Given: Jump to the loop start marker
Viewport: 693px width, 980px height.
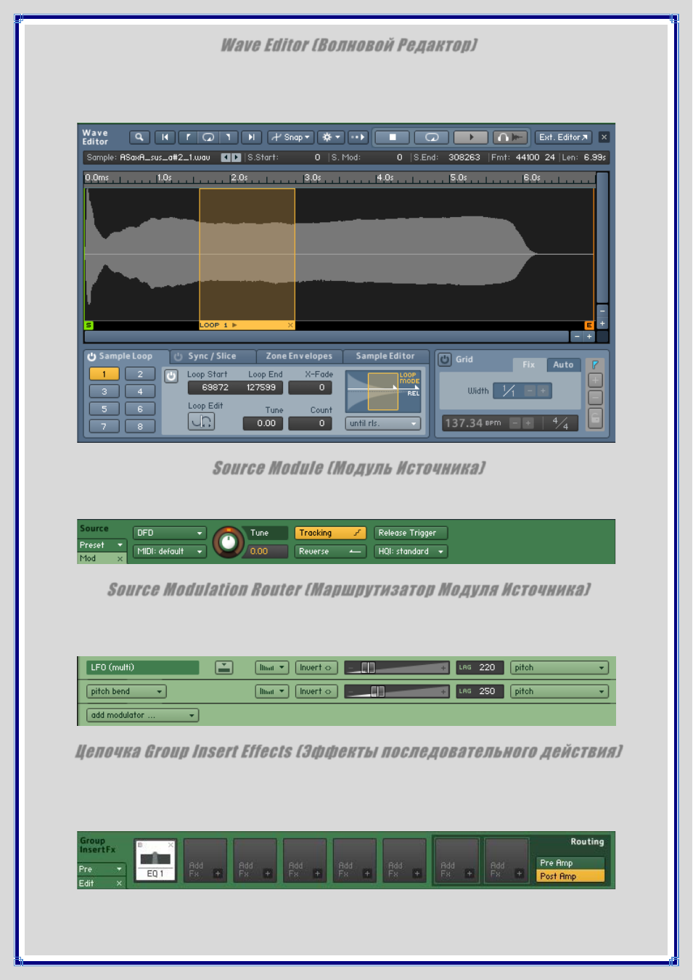Looking at the screenshot, I should 187,137.
